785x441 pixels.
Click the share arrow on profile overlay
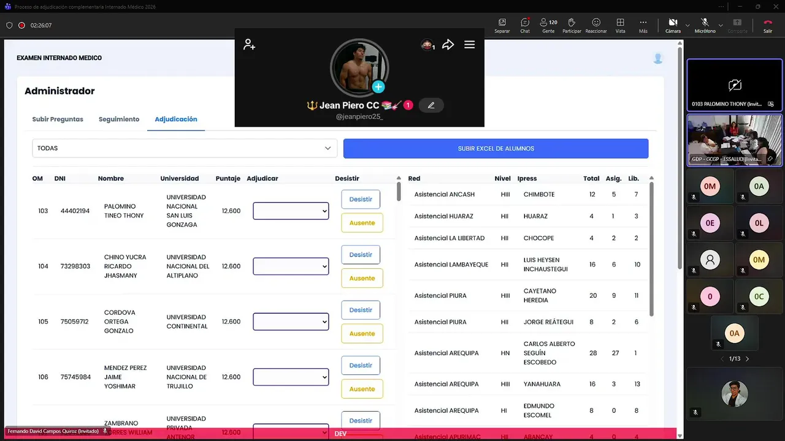[448, 45]
